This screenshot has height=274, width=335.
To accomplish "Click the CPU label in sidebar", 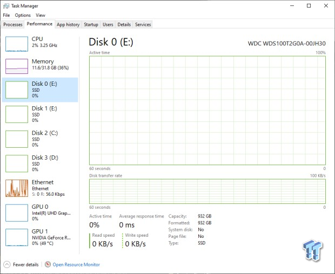I will point(37,39).
